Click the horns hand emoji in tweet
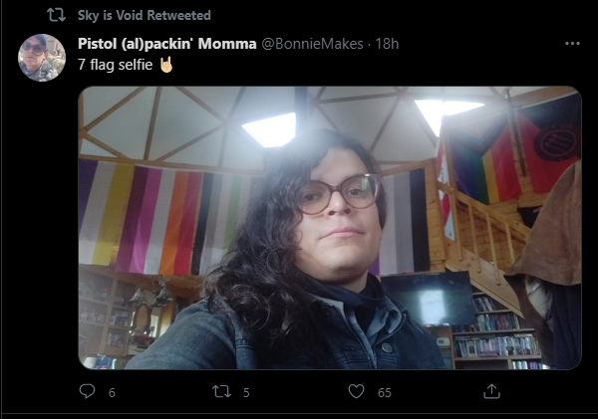Image resolution: width=598 pixels, height=419 pixels. [x=165, y=65]
